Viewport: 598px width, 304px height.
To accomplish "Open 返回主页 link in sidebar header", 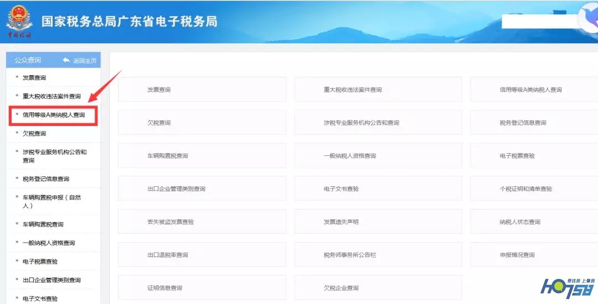I will 85,60.
